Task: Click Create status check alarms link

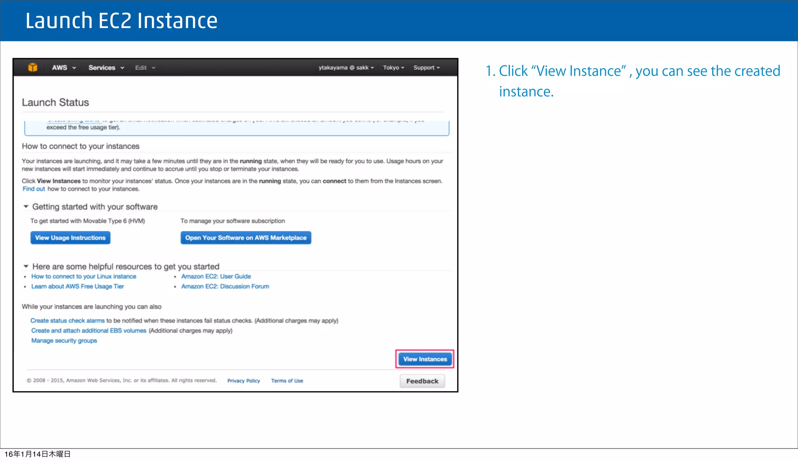Action: [x=67, y=321]
